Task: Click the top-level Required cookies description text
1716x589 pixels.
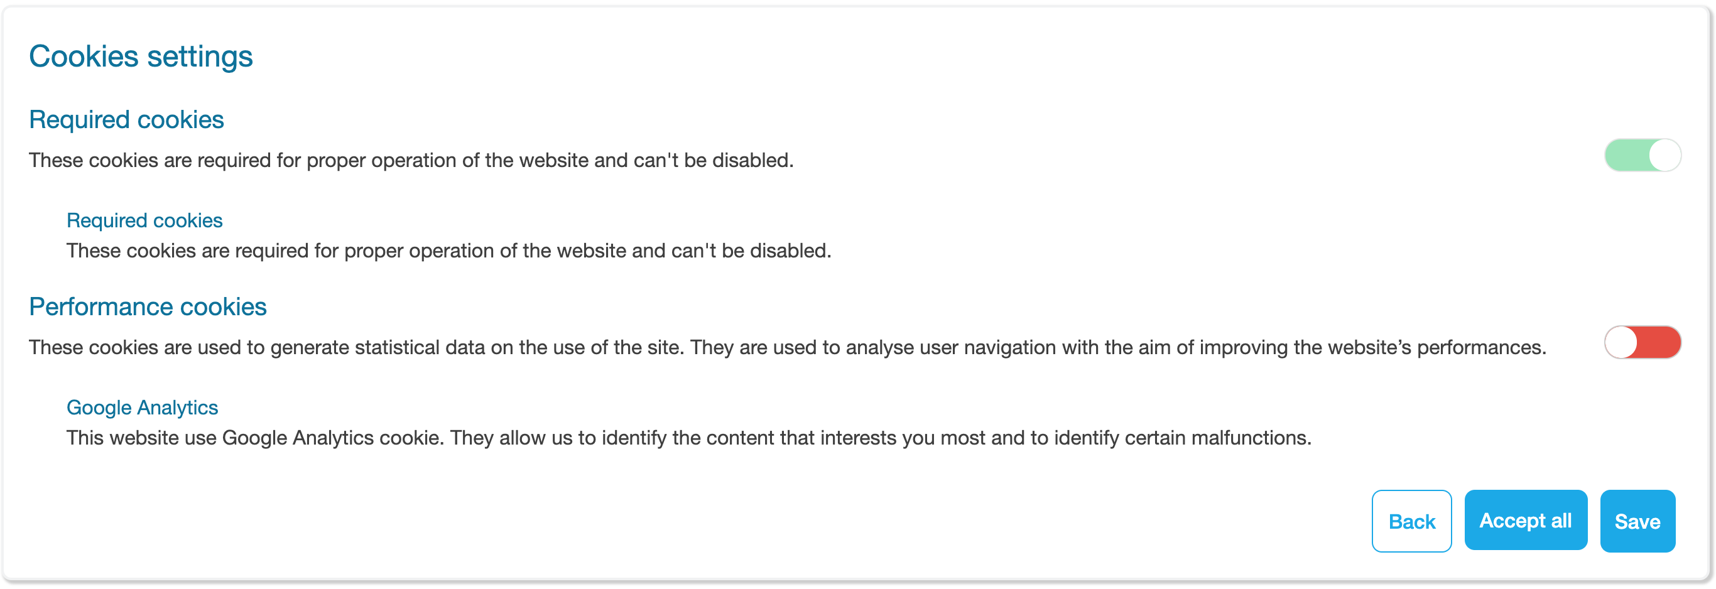Action: tap(411, 161)
